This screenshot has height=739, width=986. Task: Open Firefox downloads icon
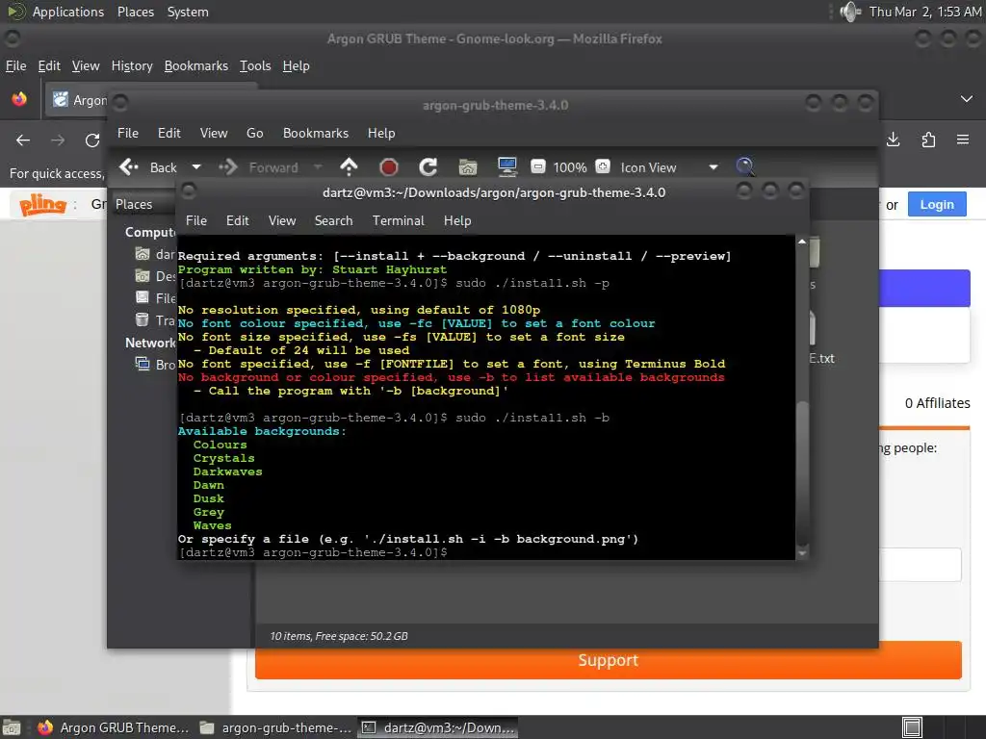(893, 140)
